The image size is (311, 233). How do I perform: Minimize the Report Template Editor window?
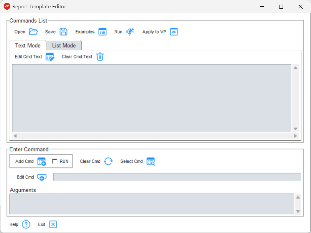[262, 7]
